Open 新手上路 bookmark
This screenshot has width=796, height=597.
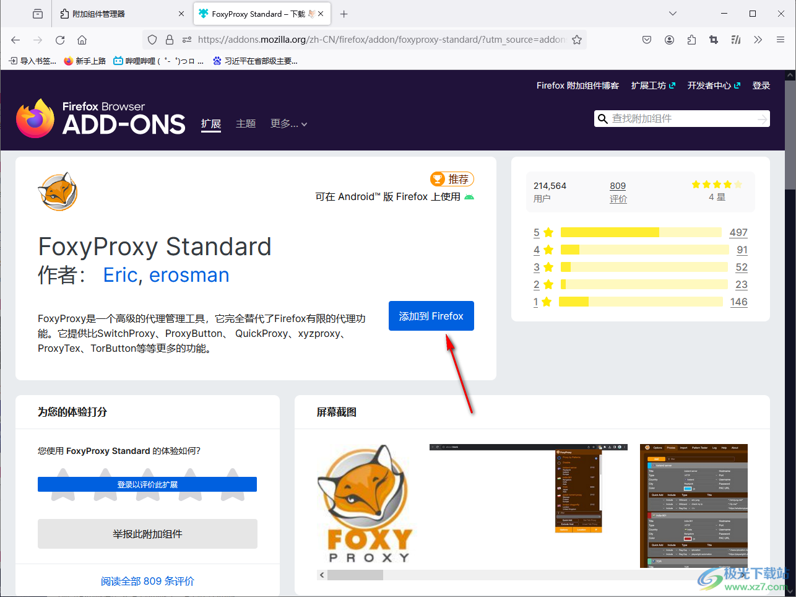[x=85, y=61]
